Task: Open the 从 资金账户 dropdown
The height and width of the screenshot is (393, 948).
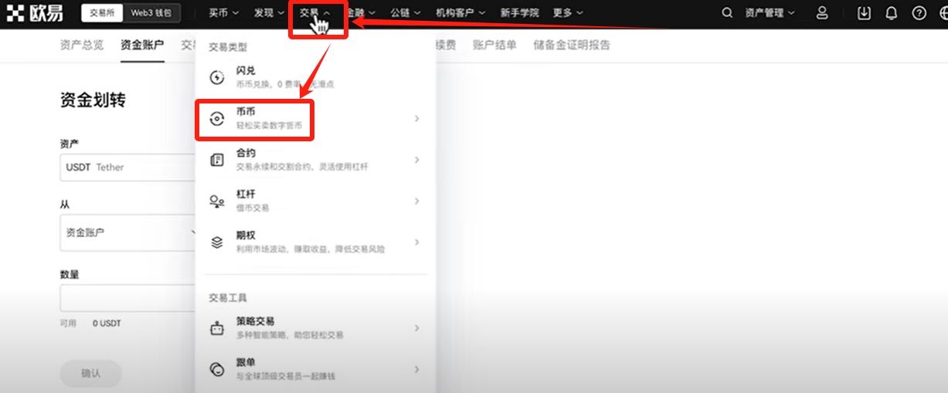Action: 127,232
